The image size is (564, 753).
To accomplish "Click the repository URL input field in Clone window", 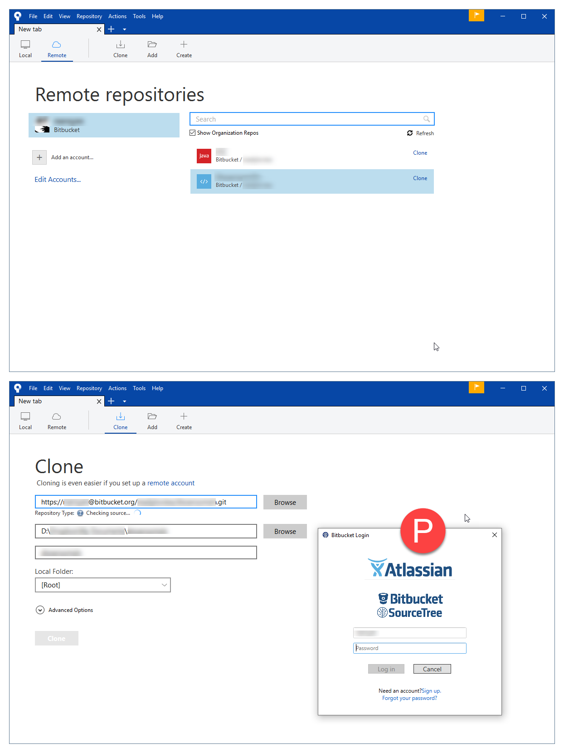I will (x=146, y=502).
